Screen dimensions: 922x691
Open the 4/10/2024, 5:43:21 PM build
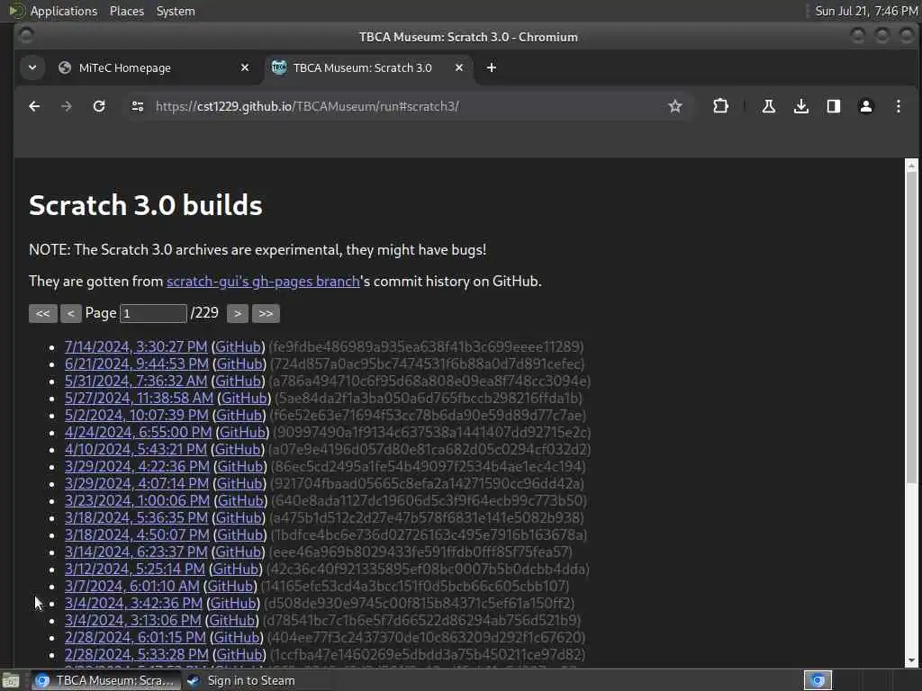136,449
